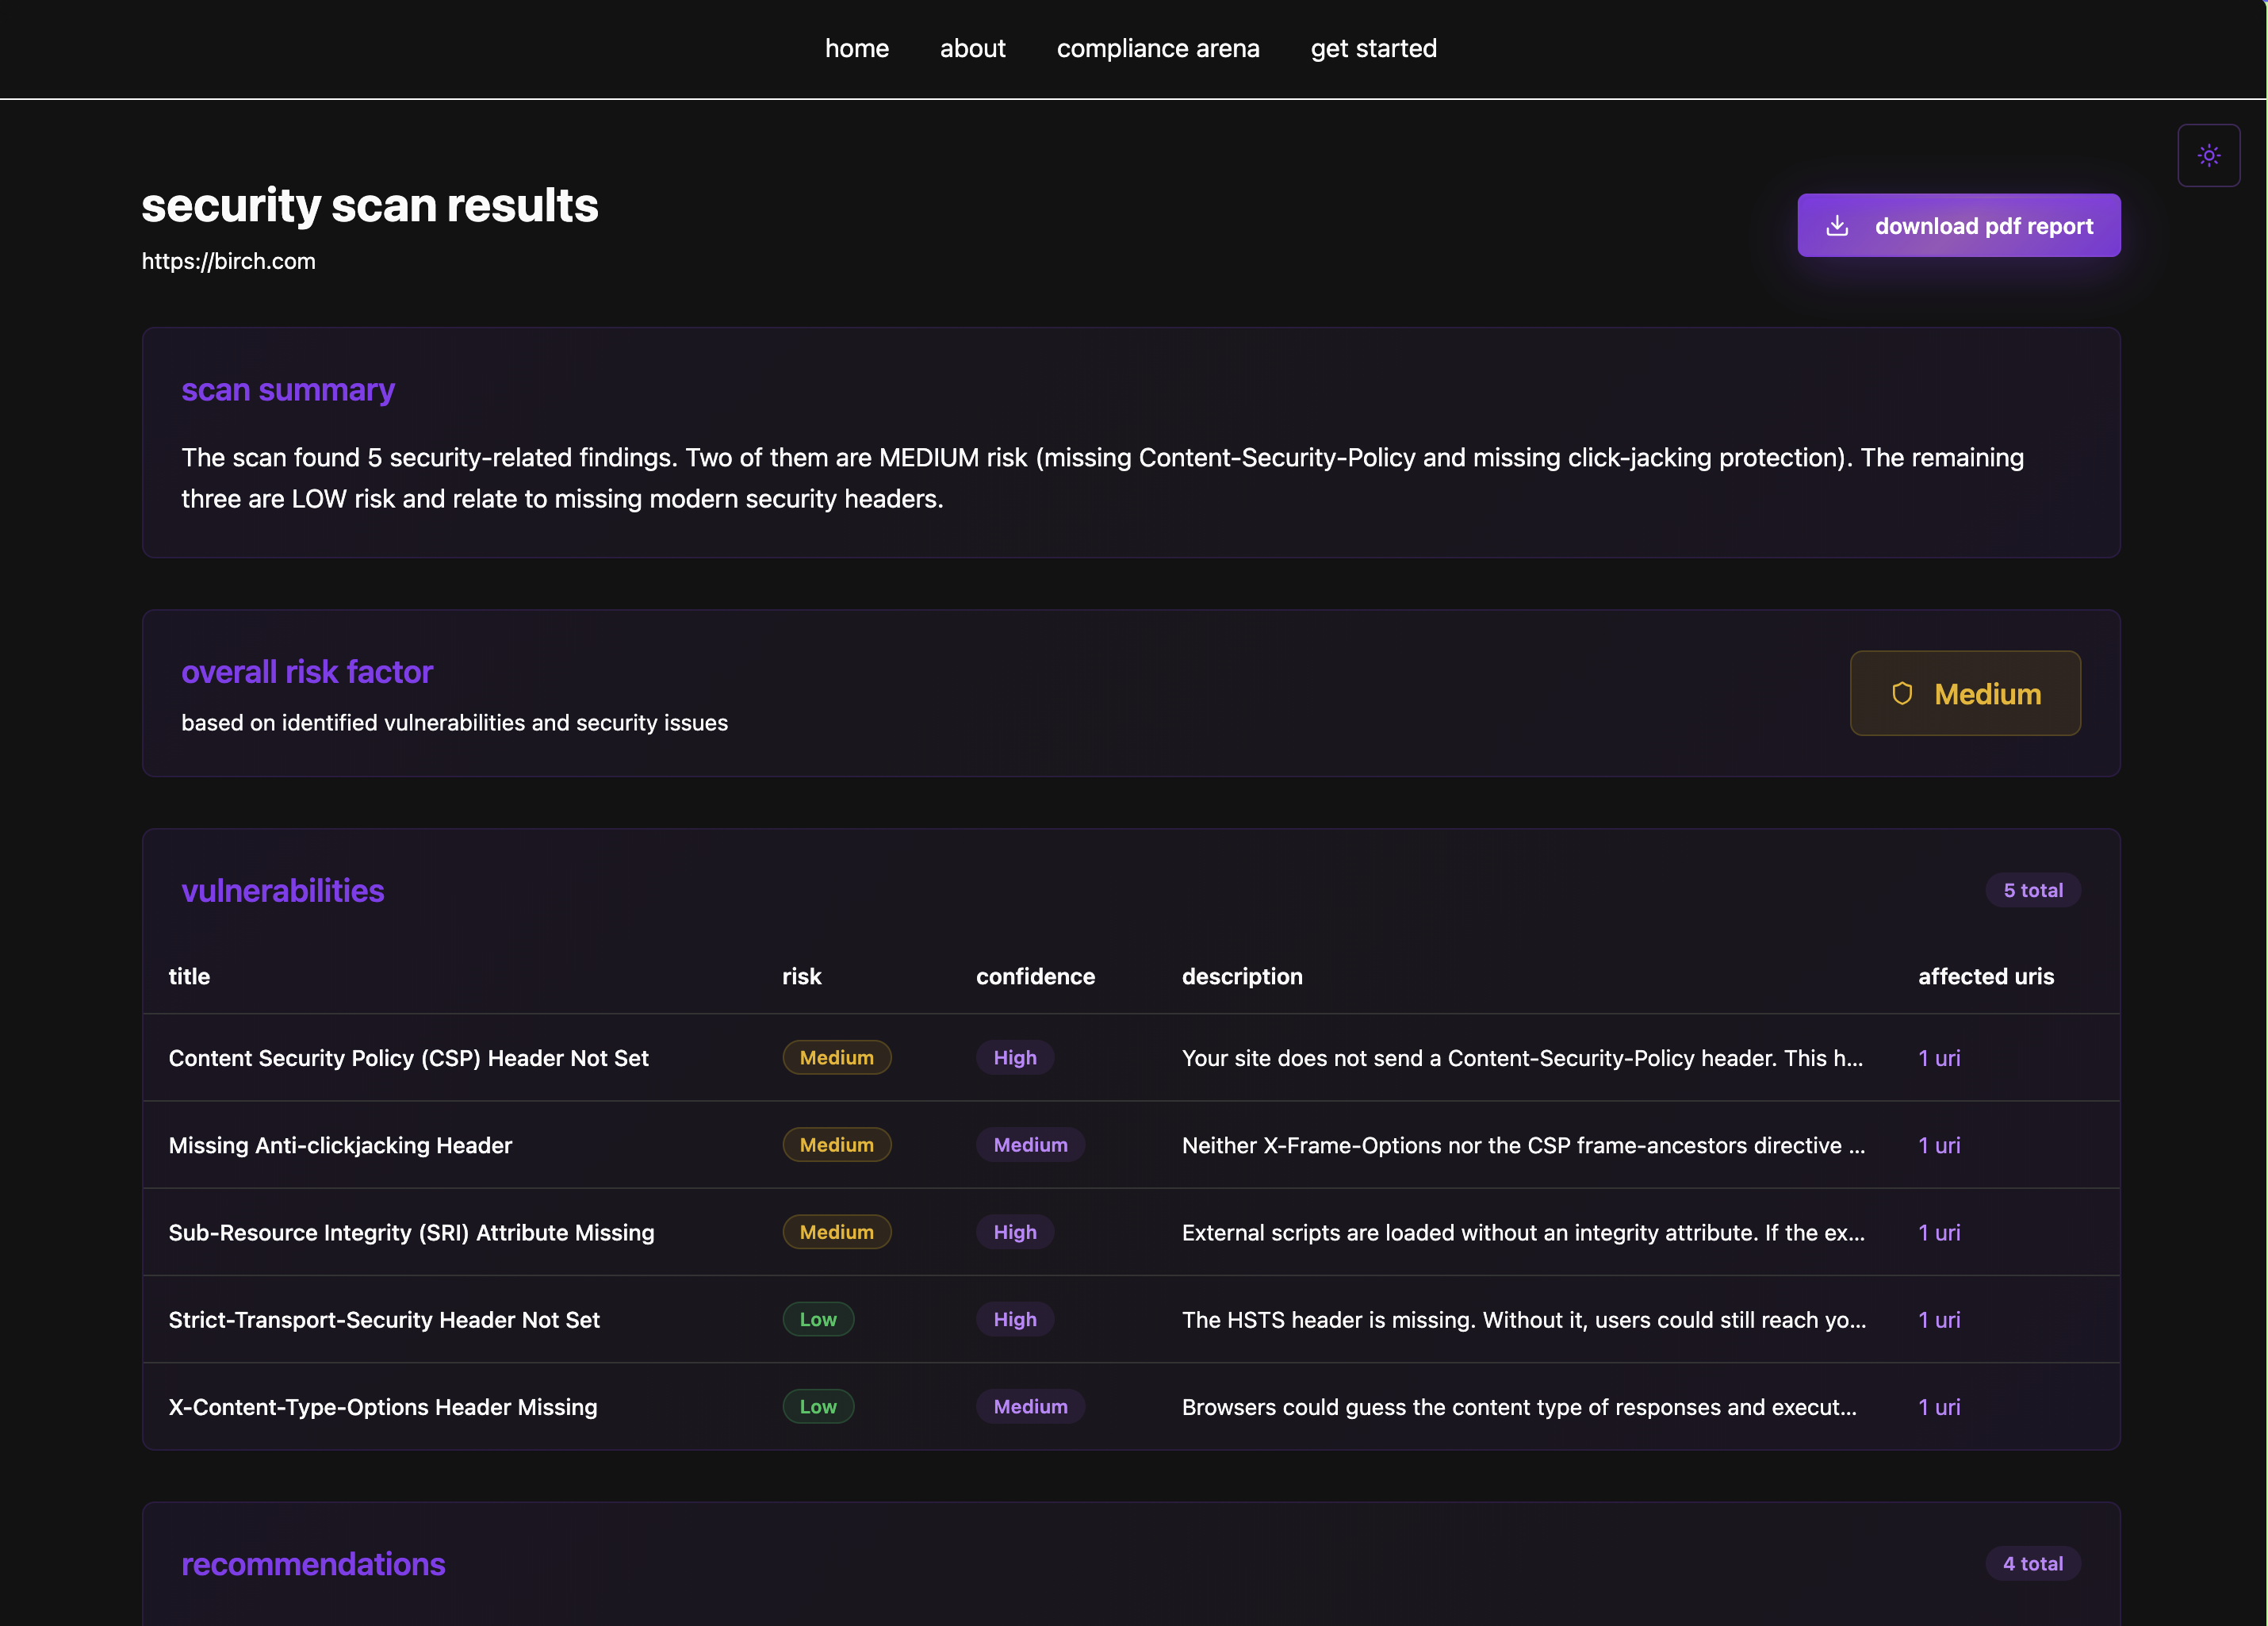2268x1626 pixels.
Task: Click the download icon in the pdf report button
Action: (x=1836, y=226)
